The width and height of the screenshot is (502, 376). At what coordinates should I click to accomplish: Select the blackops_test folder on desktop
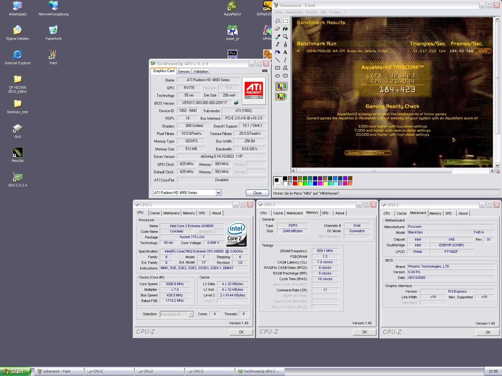[18, 106]
